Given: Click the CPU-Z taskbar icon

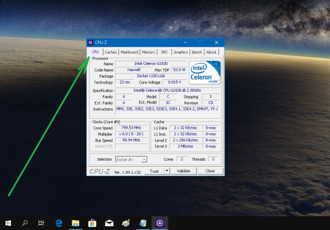Looking at the screenshot, I should (x=159, y=223).
